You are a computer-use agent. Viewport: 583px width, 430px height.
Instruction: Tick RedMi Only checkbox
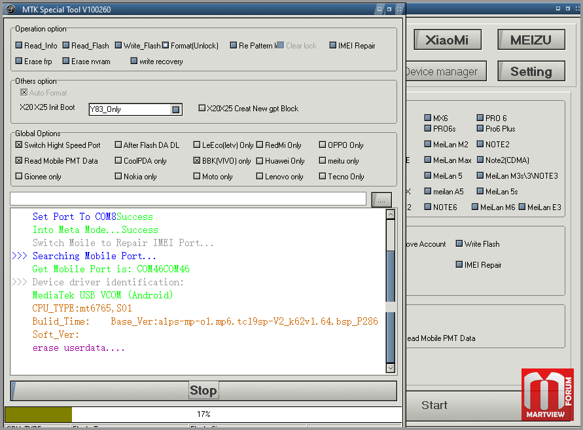260,145
